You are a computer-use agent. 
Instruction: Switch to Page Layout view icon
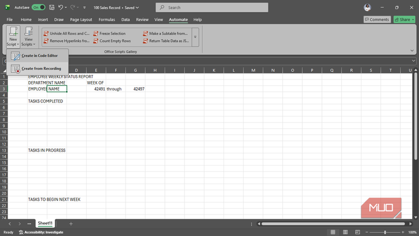coord(345,232)
